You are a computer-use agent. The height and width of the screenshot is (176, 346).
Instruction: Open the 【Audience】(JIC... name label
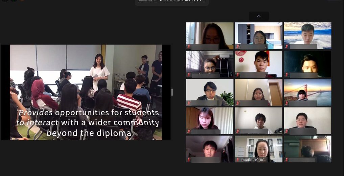(254, 160)
